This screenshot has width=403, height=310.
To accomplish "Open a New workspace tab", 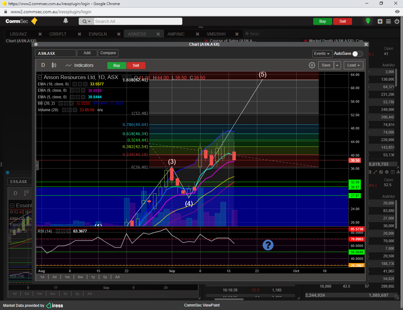I will (x=252, y=34).
